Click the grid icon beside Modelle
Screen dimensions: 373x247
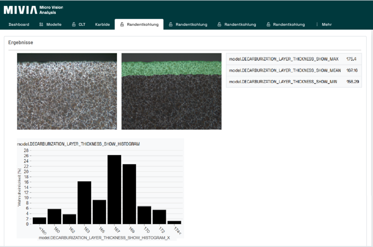click(x=41, y=24)
